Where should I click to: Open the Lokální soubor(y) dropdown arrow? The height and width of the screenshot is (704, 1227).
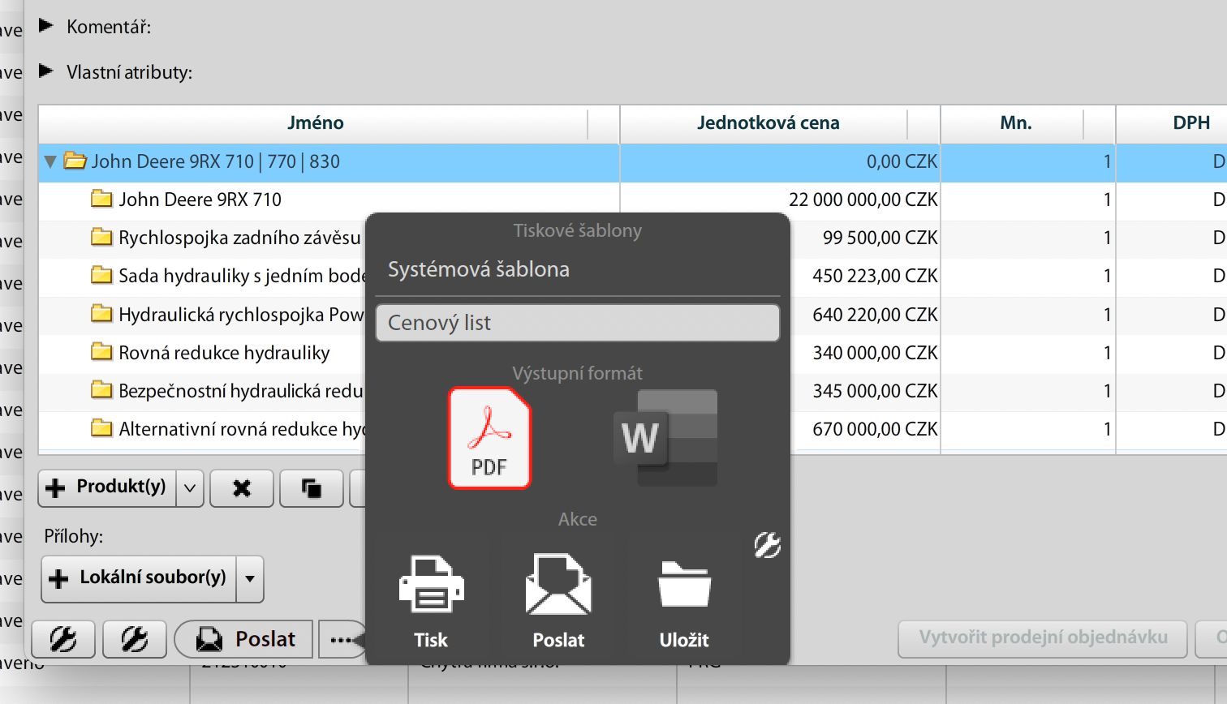[x=250, y=579]
